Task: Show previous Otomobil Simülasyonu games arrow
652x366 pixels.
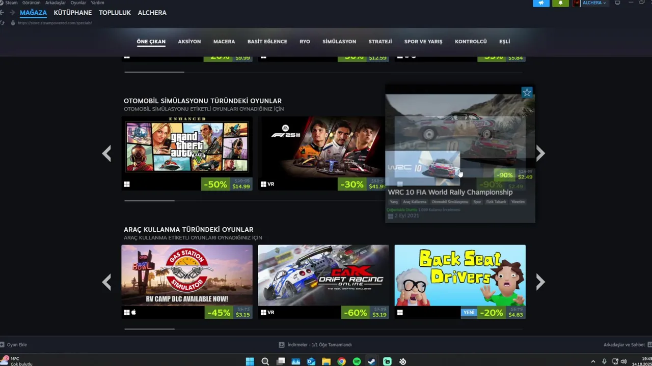Action: tap(106, 154)
